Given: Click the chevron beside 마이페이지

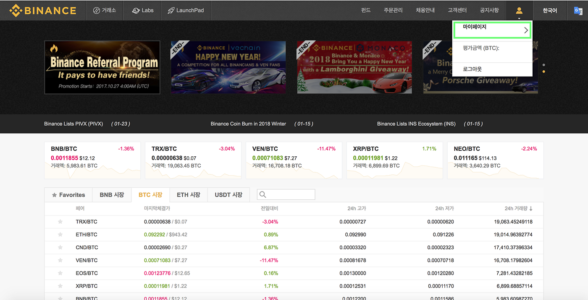Looking at the screenshot, I should [x=525, y=30].
